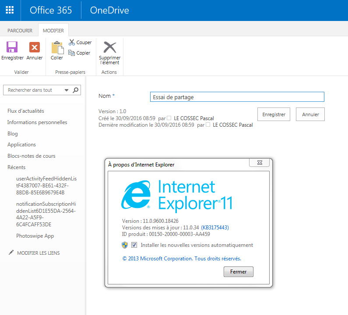This screenshot has width=348, height=315.
Task: Click the Actions group label
Action: pos(109,72)
